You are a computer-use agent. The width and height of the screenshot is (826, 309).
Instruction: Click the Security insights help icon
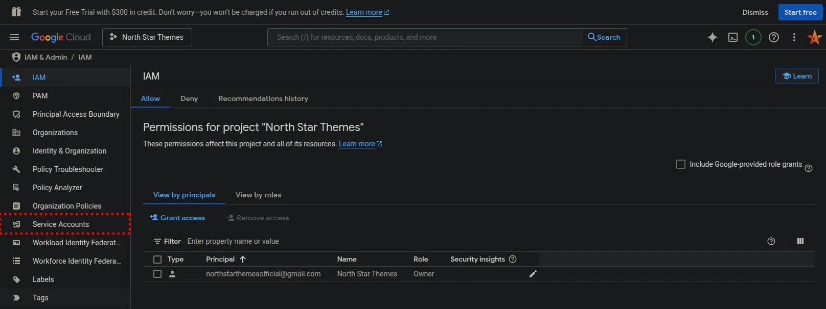click(513, 259)
